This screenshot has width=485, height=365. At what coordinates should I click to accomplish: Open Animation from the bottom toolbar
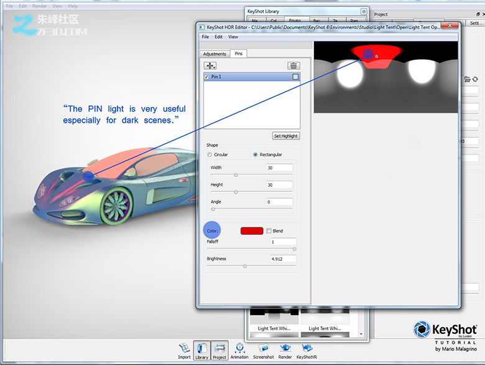[239, 351]
